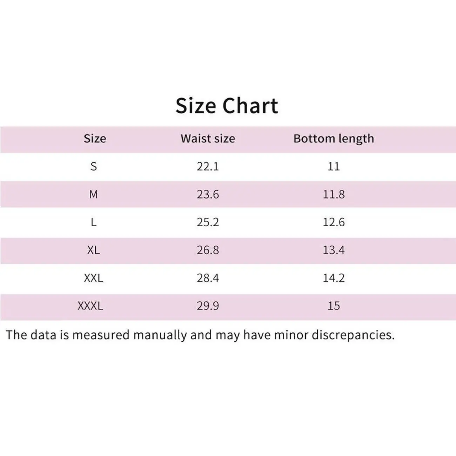Click bottom length value 14.2

point(334,278)
